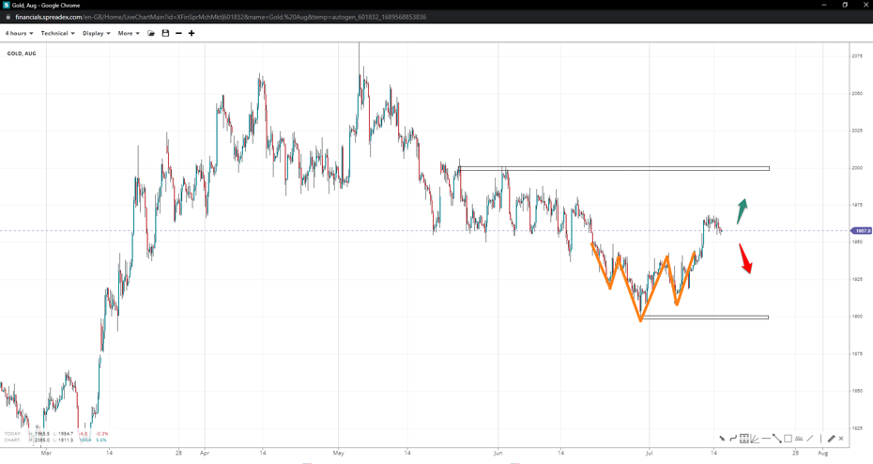This screenshot has height=464, width=873.
Task: Select the fan lines drawing tool
Action: pos(755,439)
